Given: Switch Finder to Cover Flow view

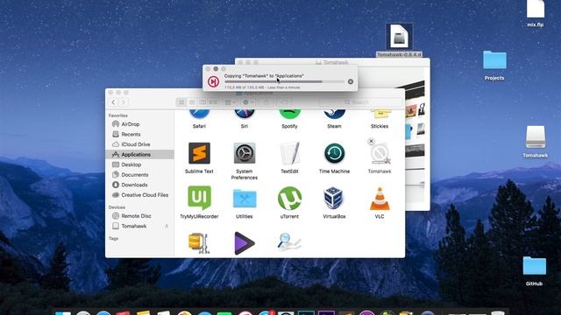Looking at the screenshot, I should (x=214, y=102).
